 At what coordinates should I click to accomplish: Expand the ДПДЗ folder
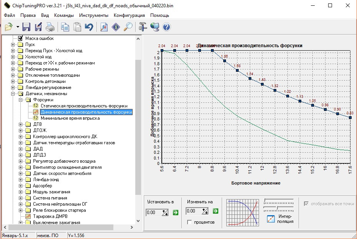pyautogui.click(x=20, y=155)
